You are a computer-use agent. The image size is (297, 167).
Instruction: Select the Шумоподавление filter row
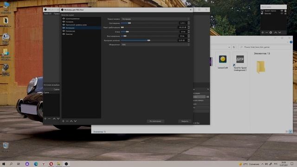click(x=81, y=19)
